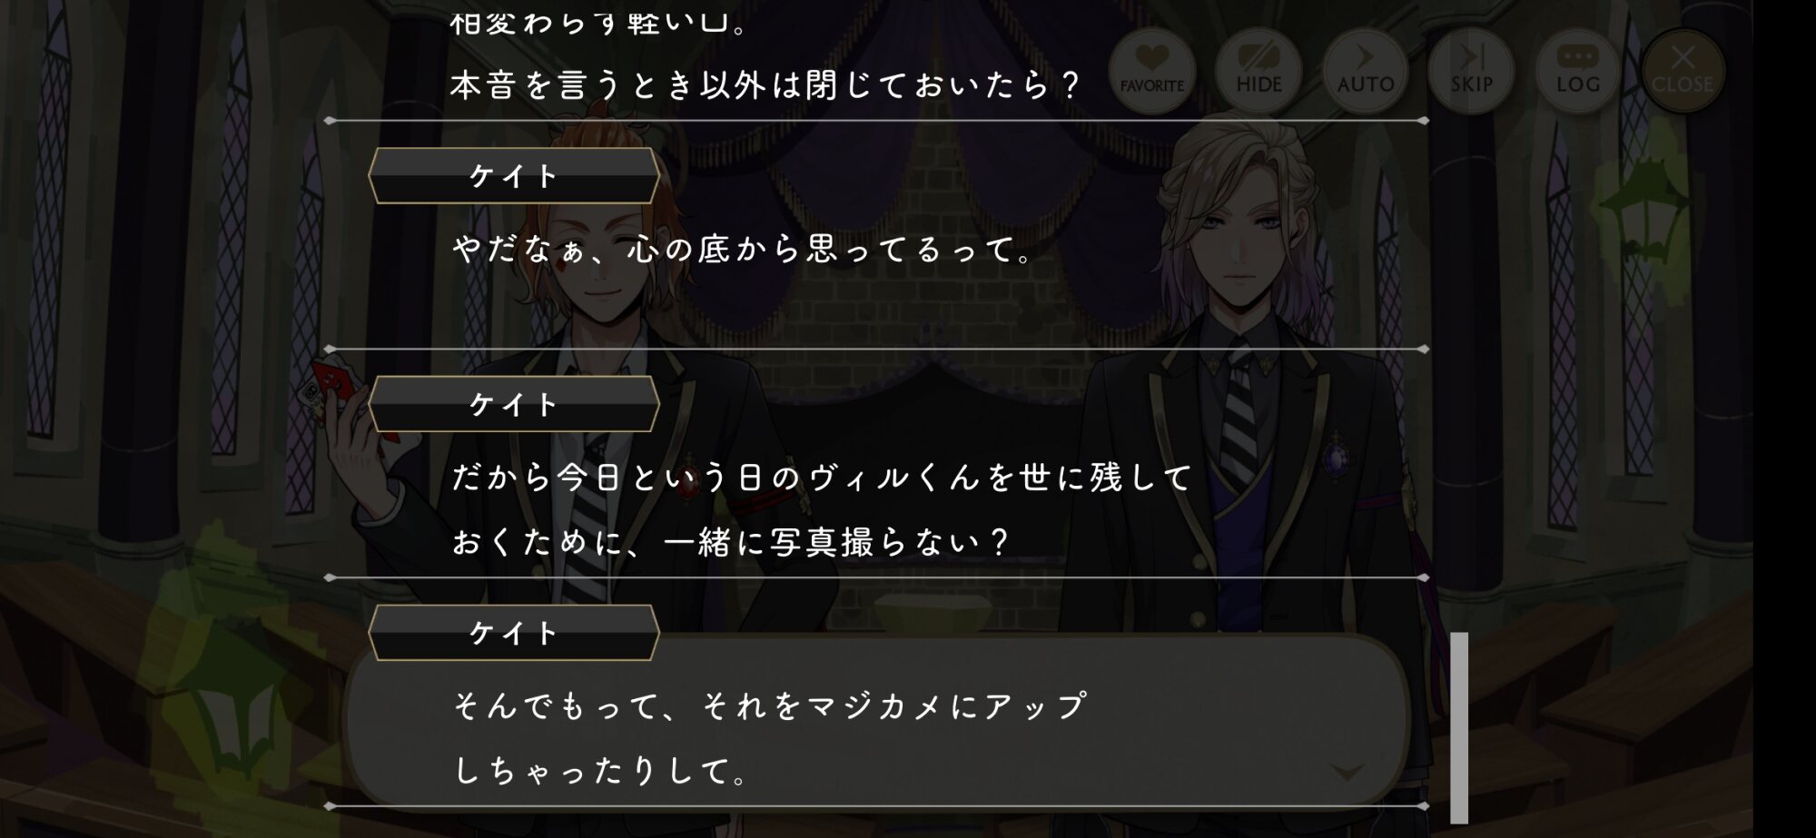Select first ケイト name plate
Viewport: 1816px width, 838px height.
pos(514,175)
